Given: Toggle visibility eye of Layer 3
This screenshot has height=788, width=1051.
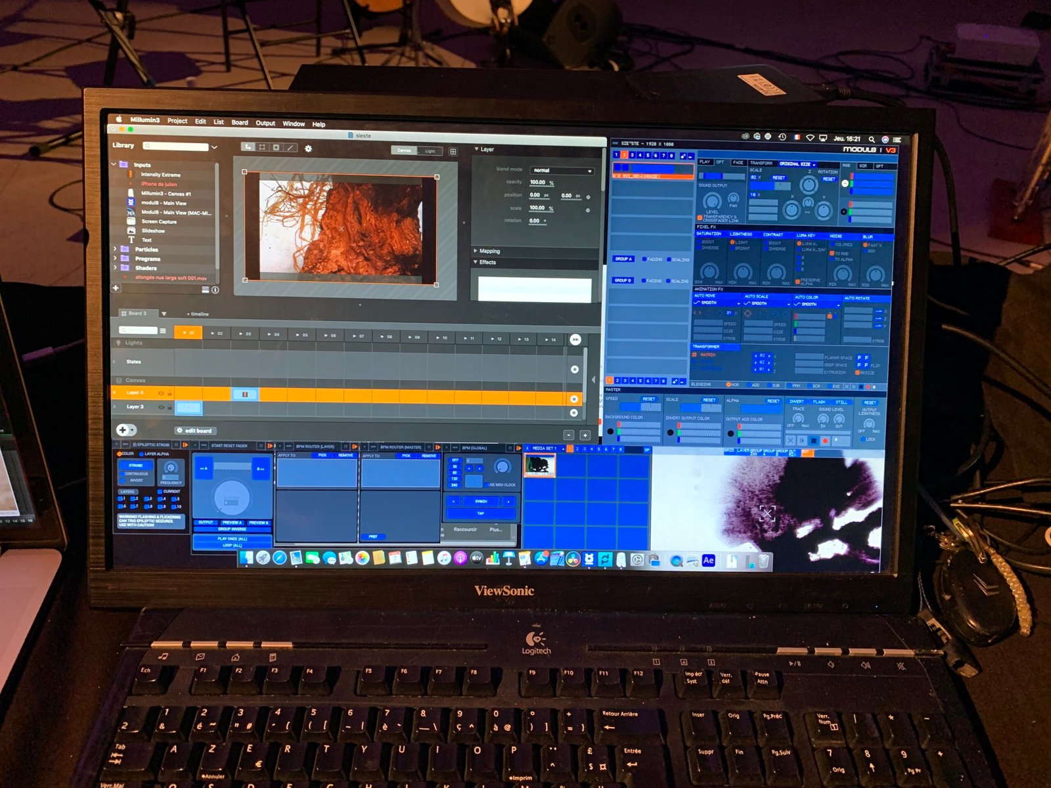Looking at the screenshot, I should tap(161, 407).
